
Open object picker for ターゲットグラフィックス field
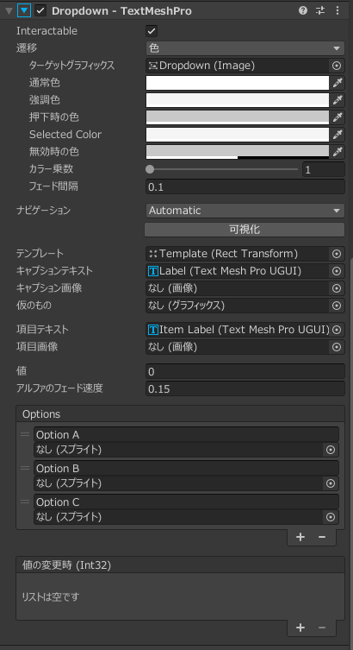[337, 66]
